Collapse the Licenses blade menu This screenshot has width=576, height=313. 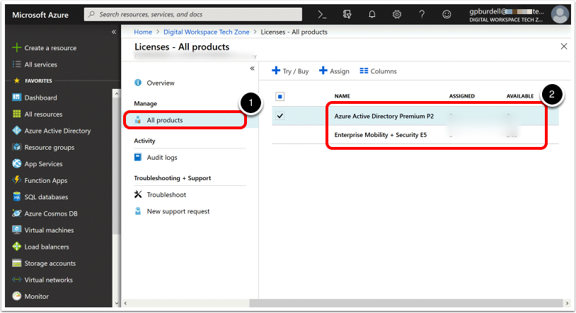[x=253, y=68]
